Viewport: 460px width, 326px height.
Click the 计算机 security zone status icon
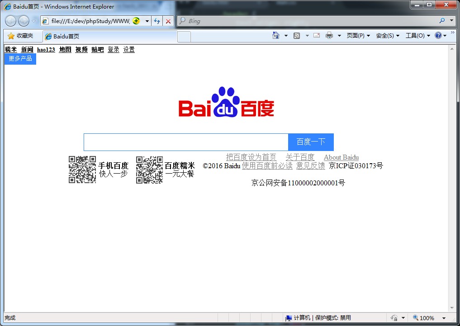[x=289, y=318]
